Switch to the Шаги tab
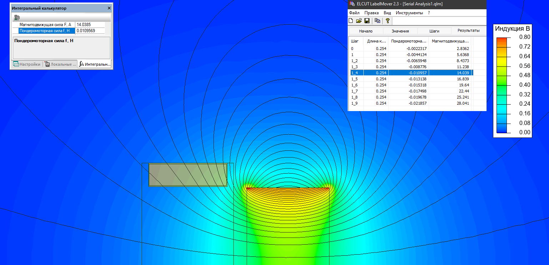Screen dimensions: 549x265 click(x=434, y=31)
